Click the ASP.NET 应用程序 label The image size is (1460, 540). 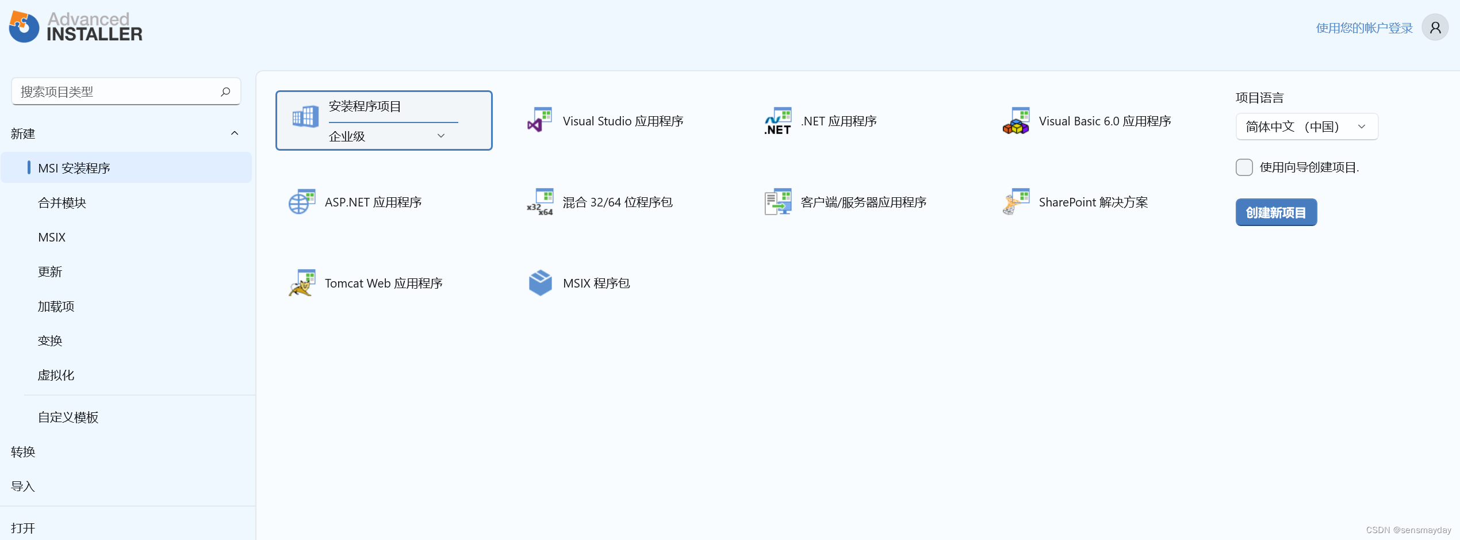pos(373,202)
